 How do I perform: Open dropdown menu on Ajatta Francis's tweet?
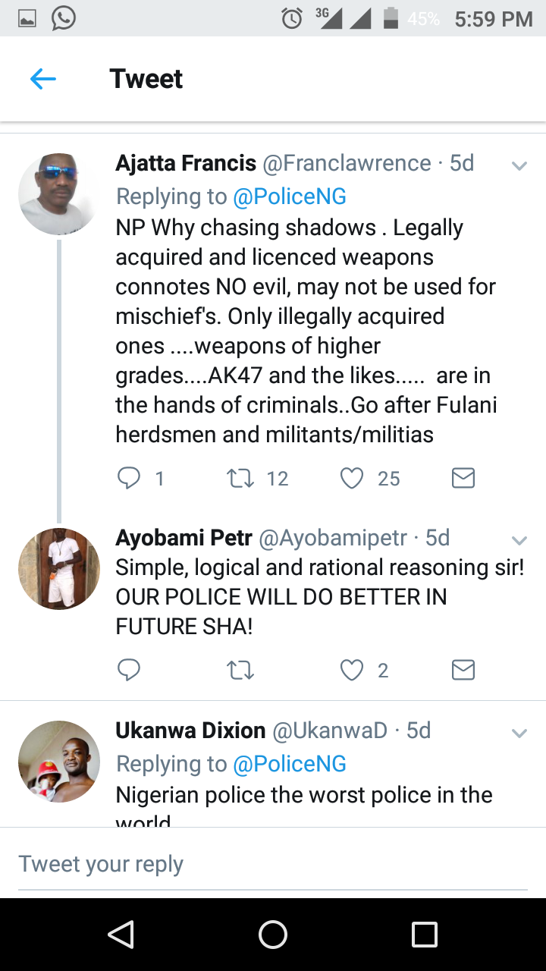[x=519, y=165]
